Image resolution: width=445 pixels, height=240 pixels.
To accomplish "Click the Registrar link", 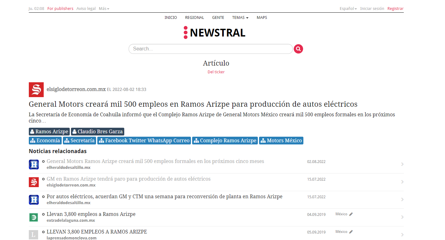I will 395,9.
